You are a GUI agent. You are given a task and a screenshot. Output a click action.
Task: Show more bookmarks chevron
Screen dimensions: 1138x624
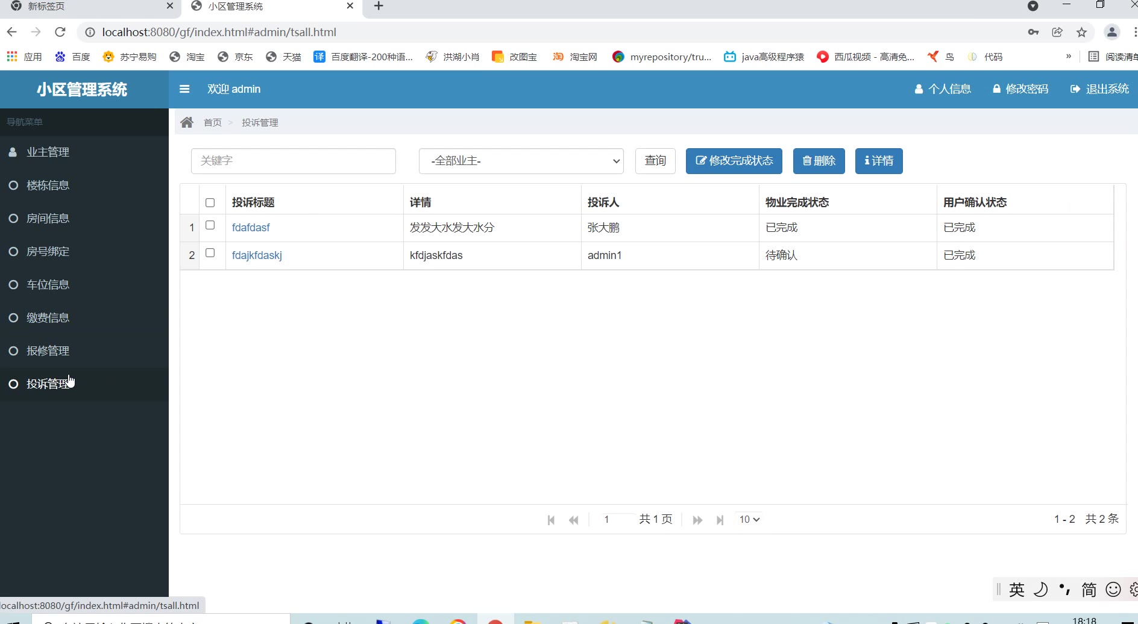pyautogui.click(x=1069, y=56)
